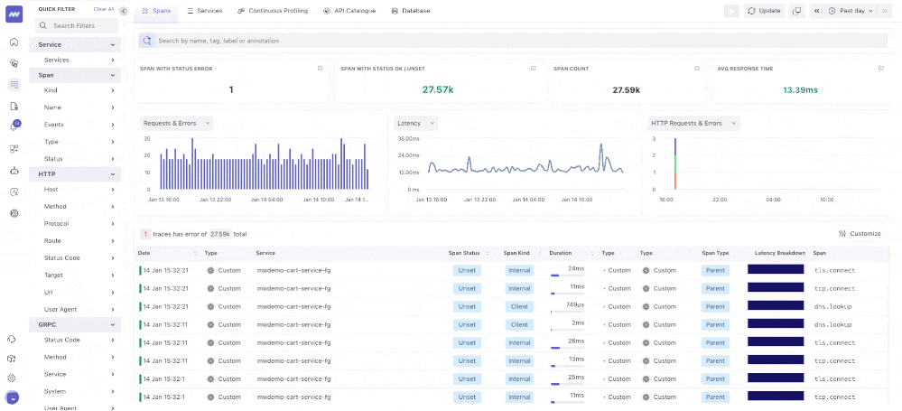Collapse the Quick Filter panel arrow
The height and width of the screenshot is (411, 902).
[123, 11]
